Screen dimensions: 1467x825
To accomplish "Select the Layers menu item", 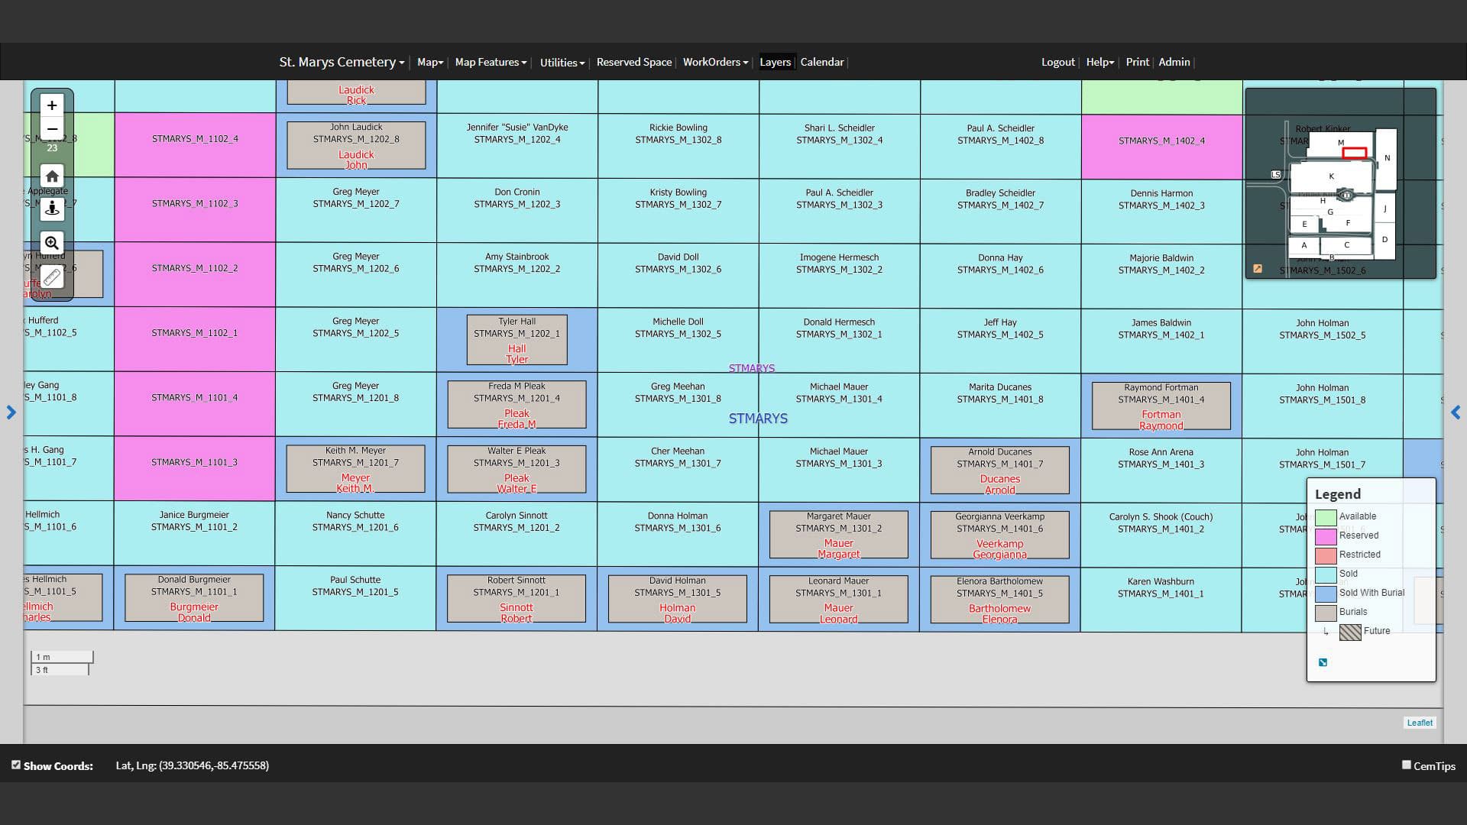I will pyautogui.click(x=775, y=62).
